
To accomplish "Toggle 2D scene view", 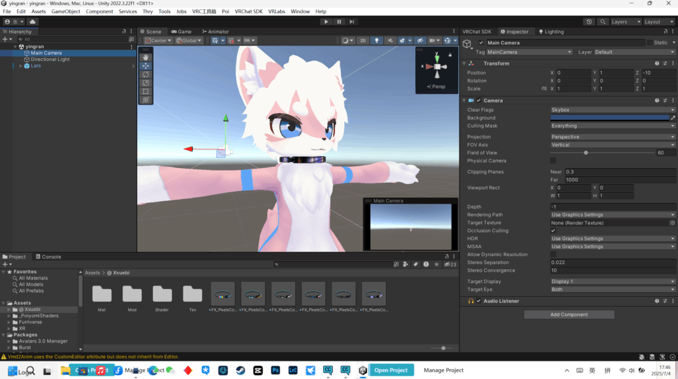I will click(x=363, y=40).
